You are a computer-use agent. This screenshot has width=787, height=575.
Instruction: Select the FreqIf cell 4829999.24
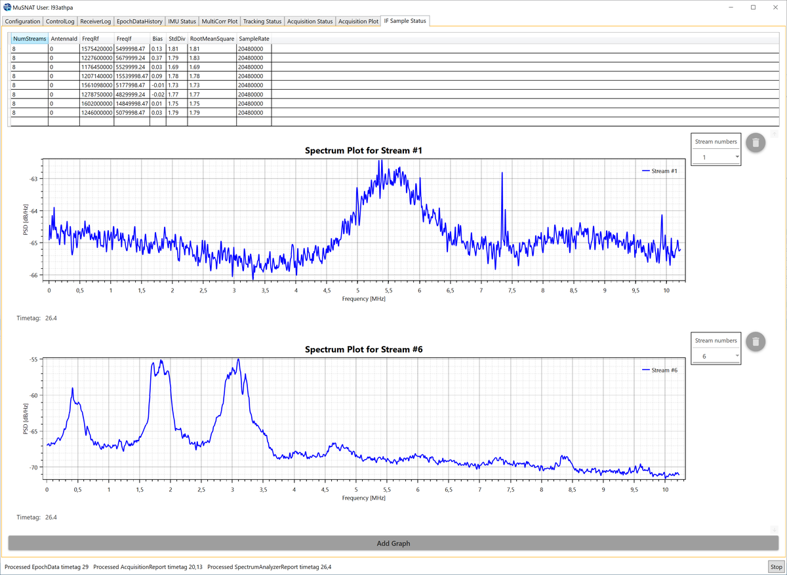click(x=131, y=94)
